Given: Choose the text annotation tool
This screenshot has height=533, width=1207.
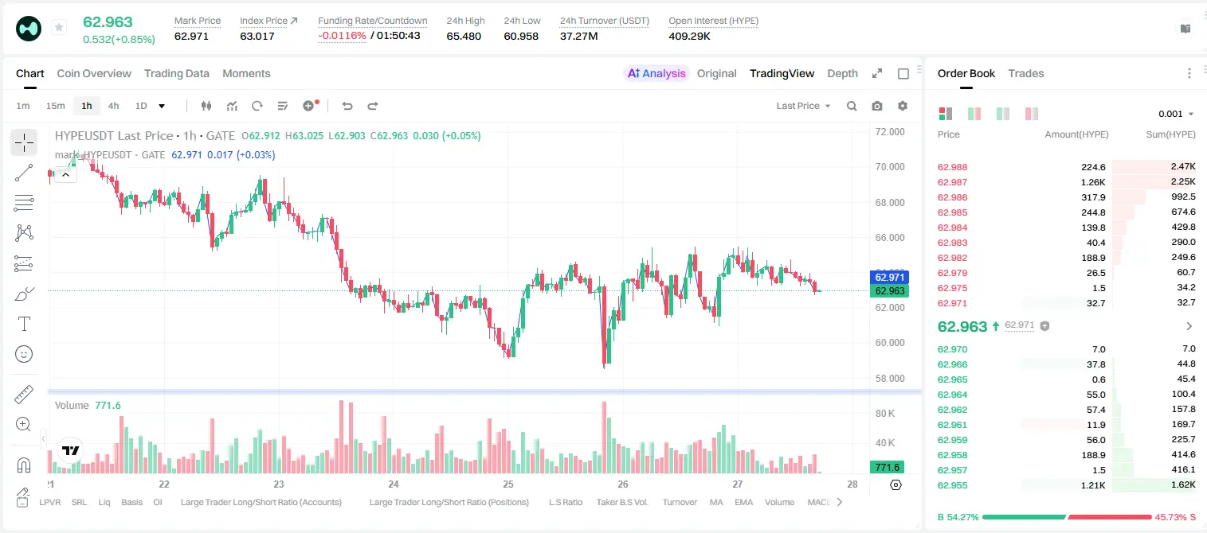Looking at the screenshot, I should 24,324.
